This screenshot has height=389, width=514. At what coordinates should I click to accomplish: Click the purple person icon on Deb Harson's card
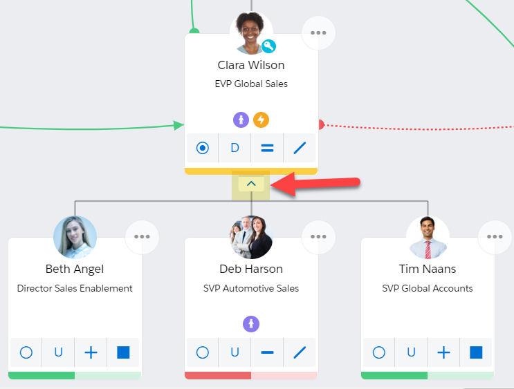coord(251,324)
